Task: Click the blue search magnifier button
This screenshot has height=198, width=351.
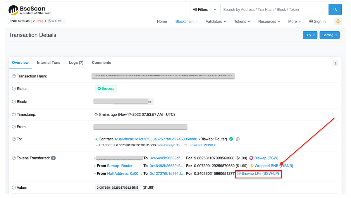Action: click(x=335, y=9)
